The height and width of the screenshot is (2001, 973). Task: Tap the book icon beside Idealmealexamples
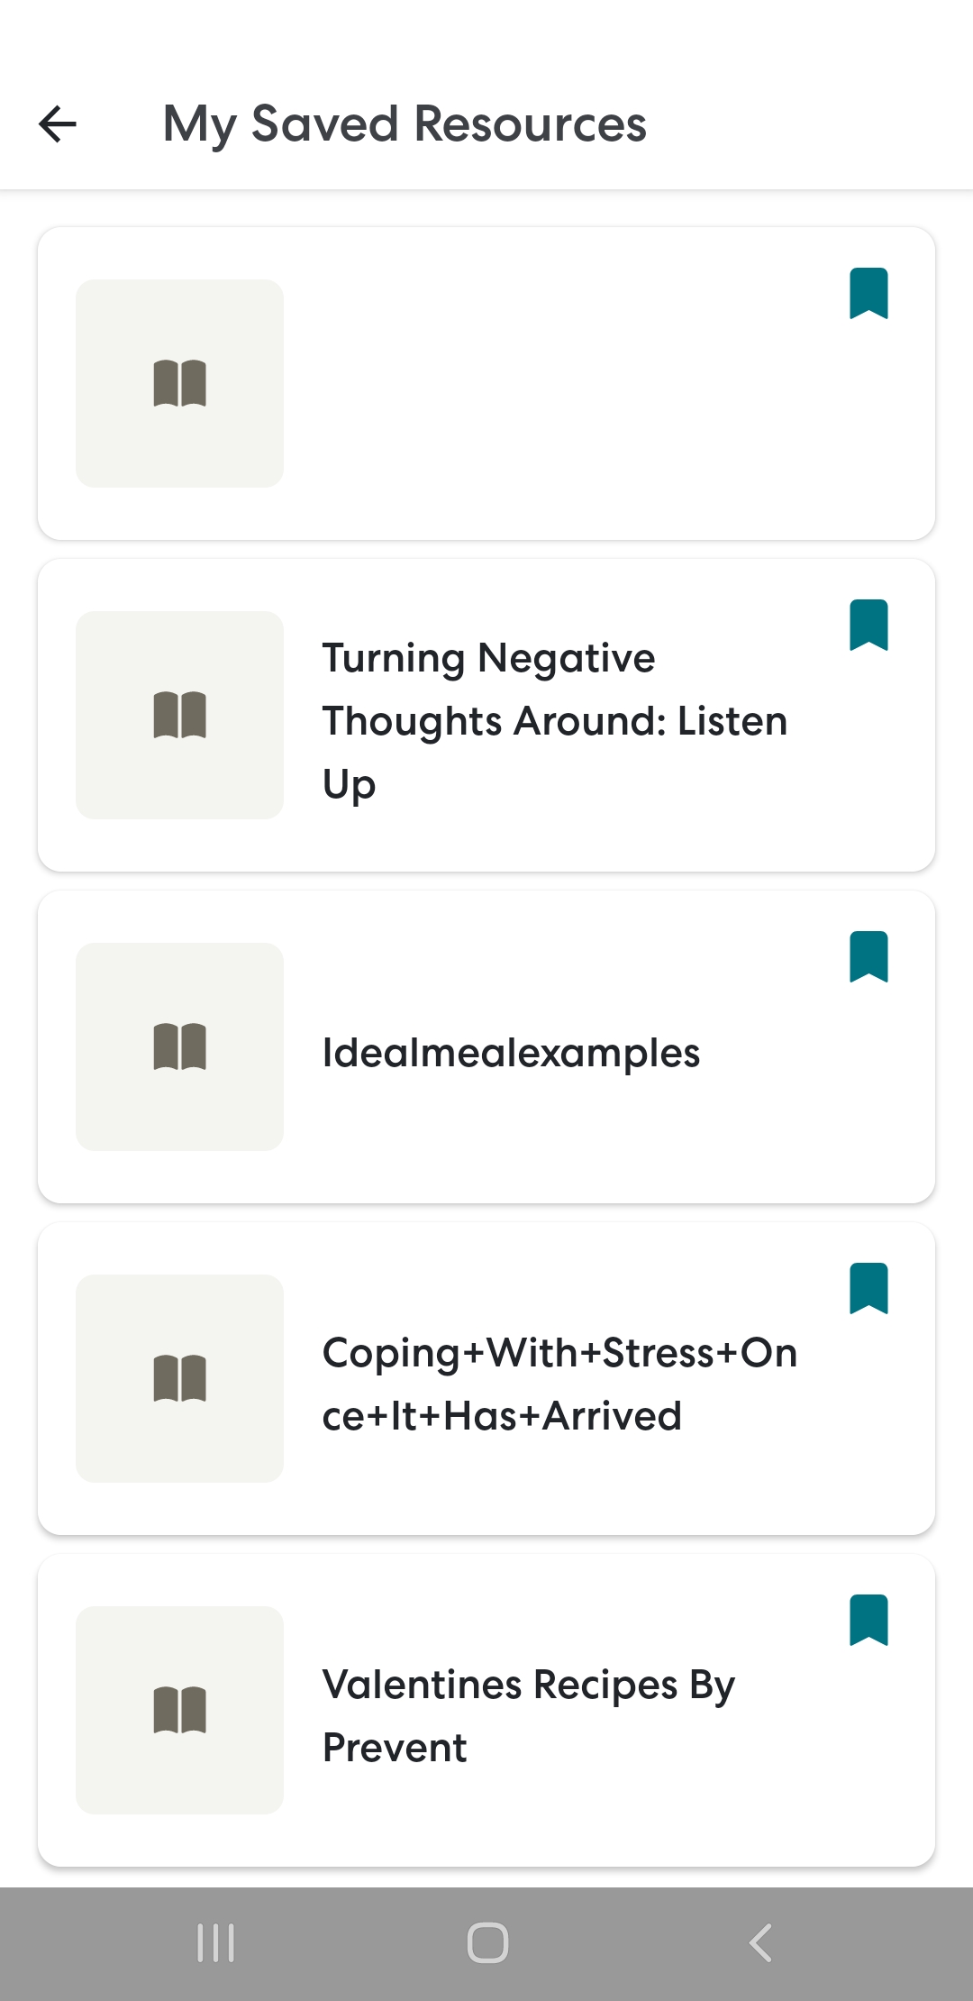[x=179, y=1046]
